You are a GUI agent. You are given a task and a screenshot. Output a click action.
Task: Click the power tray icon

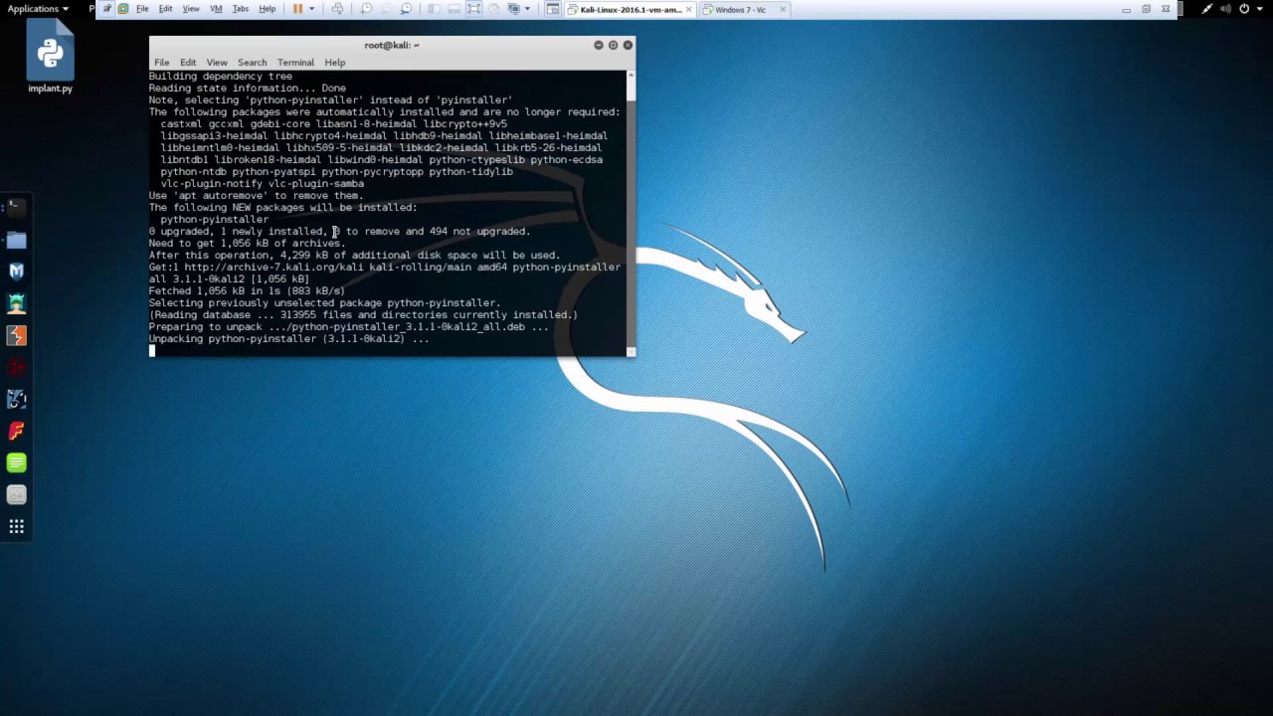point(1244,9)
